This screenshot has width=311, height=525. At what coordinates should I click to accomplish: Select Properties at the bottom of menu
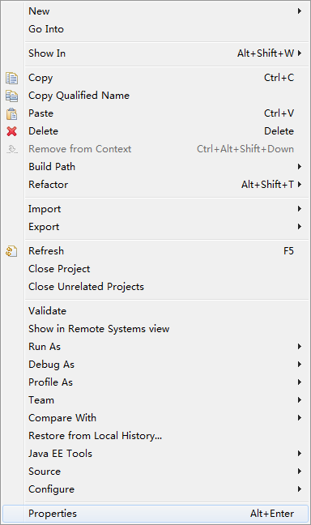[155, 514]
